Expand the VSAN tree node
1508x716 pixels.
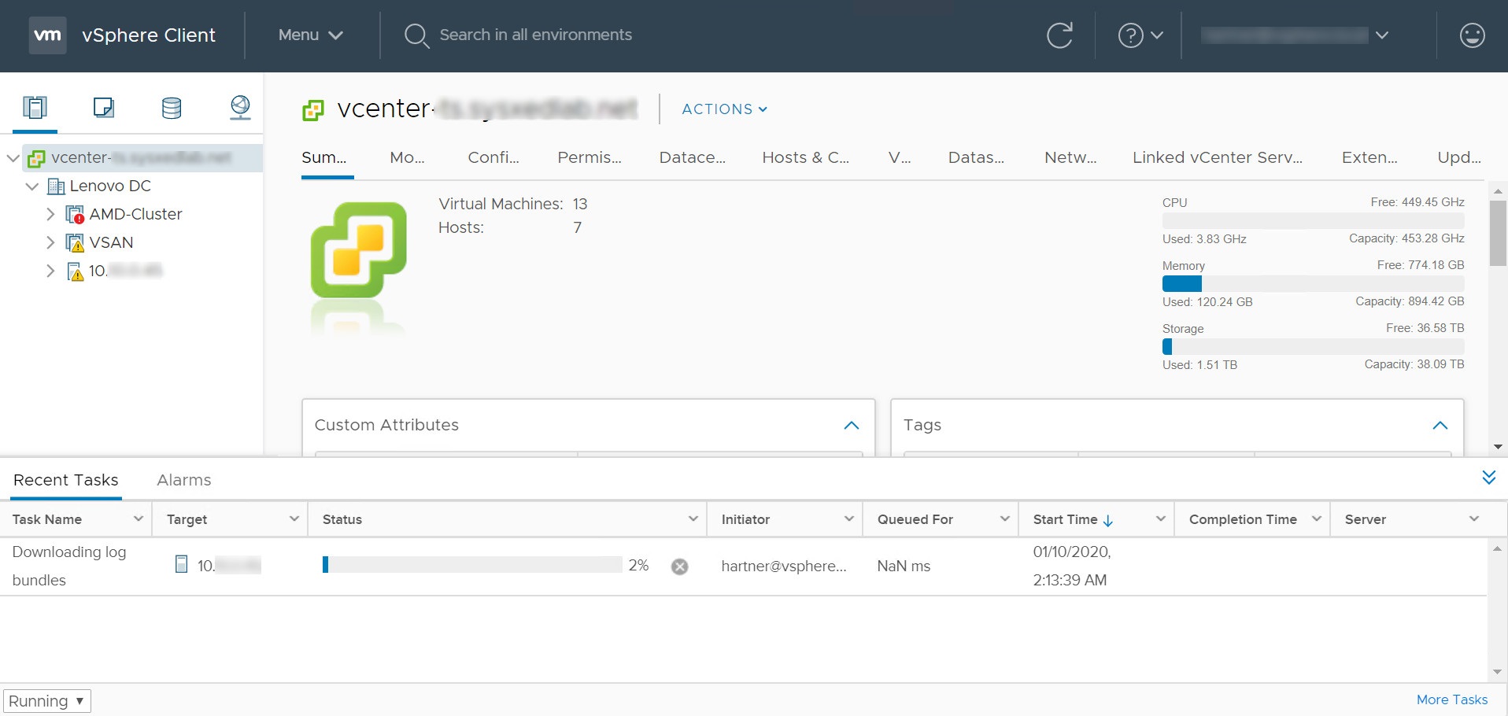click(x=50, y=242)
